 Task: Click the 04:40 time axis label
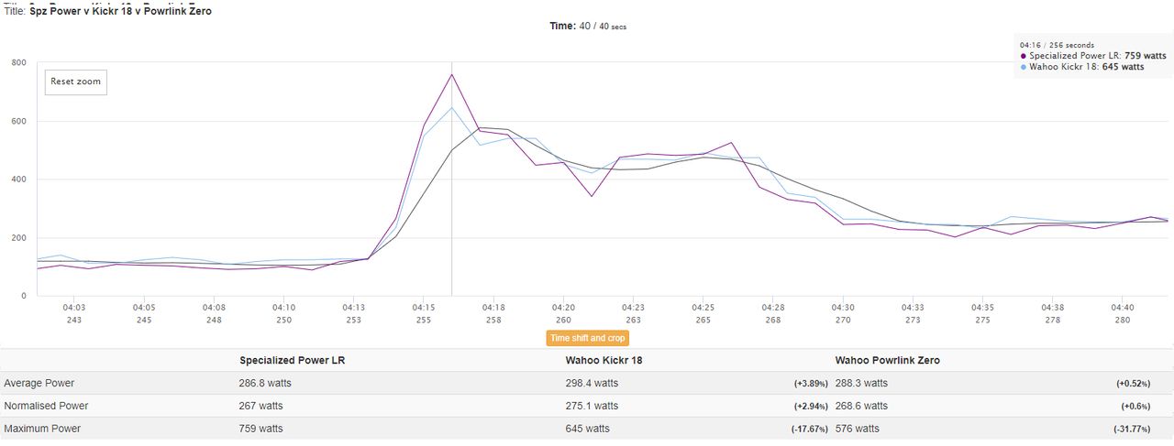click(x=1123, y=308)
